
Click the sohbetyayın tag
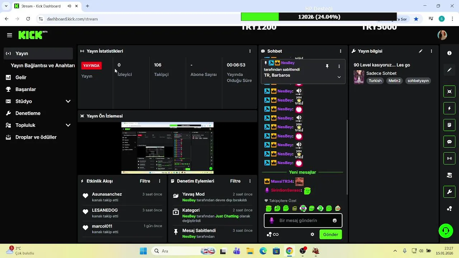(418, 81)
